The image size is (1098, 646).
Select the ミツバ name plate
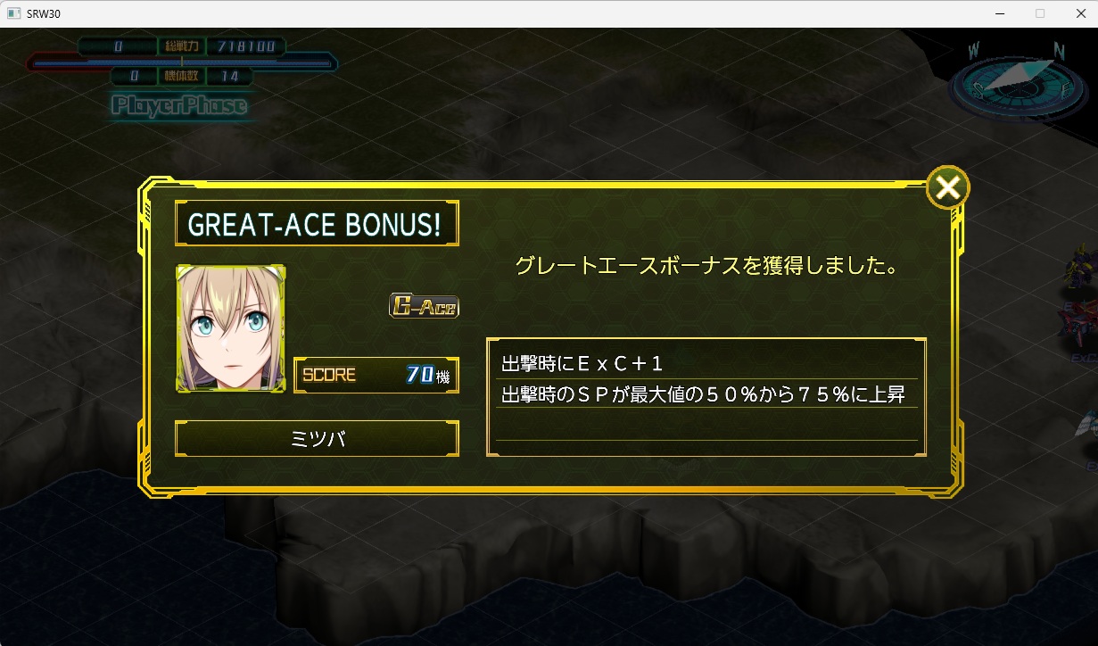click(317, 438)
